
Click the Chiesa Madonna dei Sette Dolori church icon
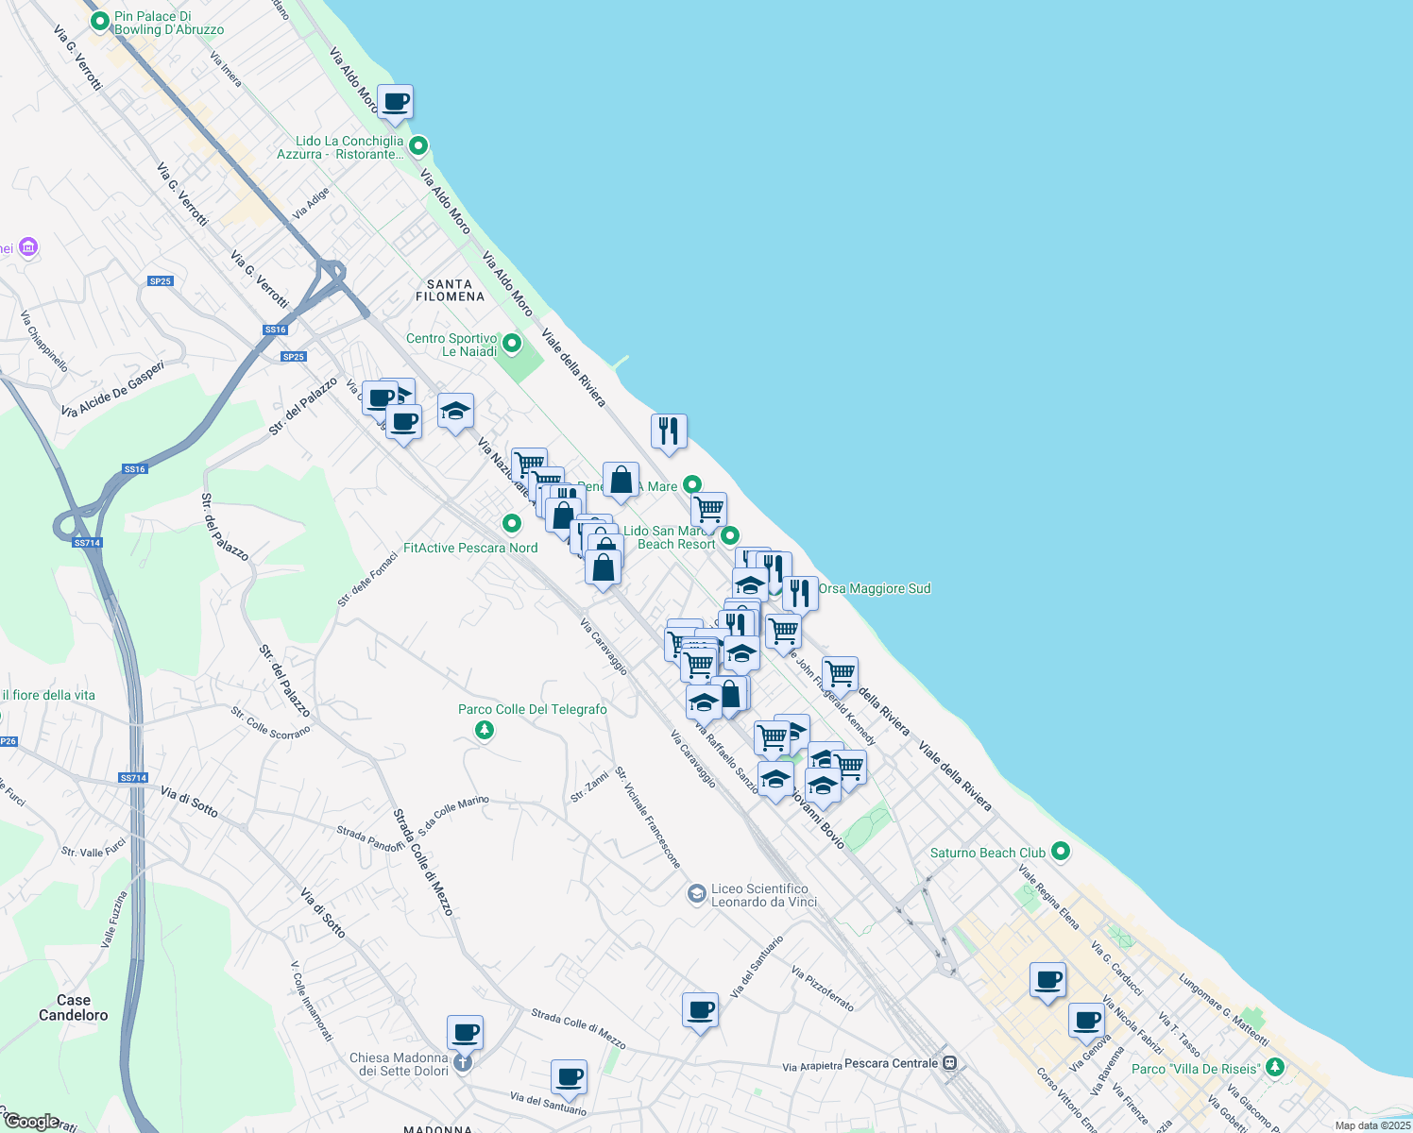click(462, 1063)
